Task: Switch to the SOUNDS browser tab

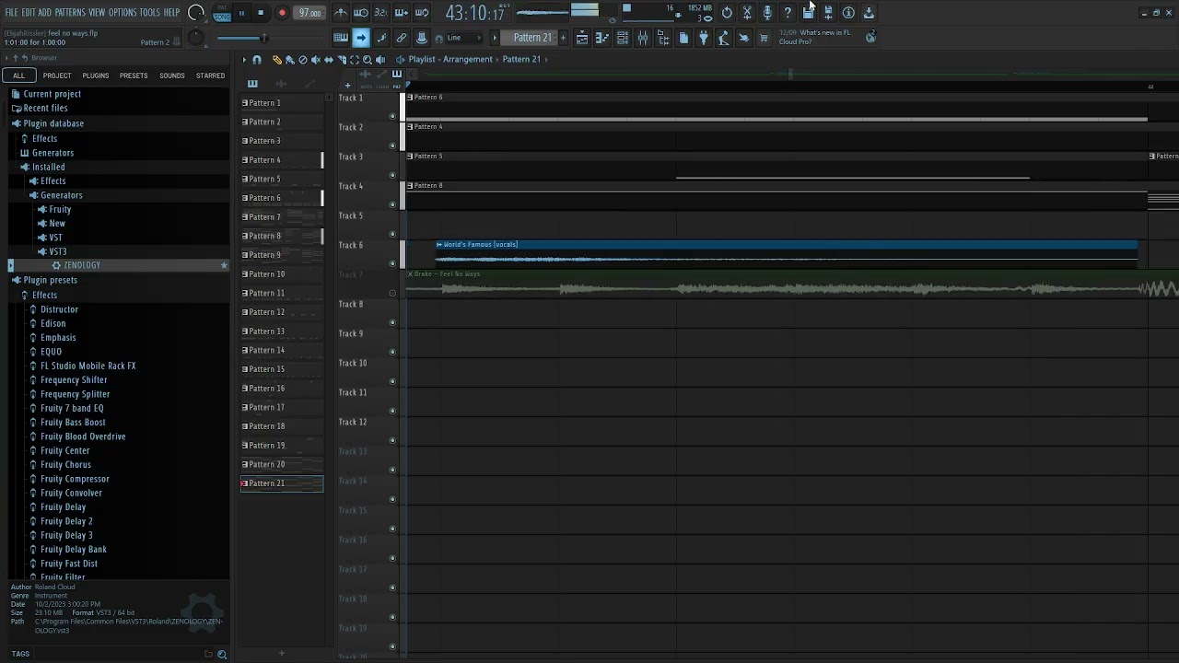Action: pos(172,76)
